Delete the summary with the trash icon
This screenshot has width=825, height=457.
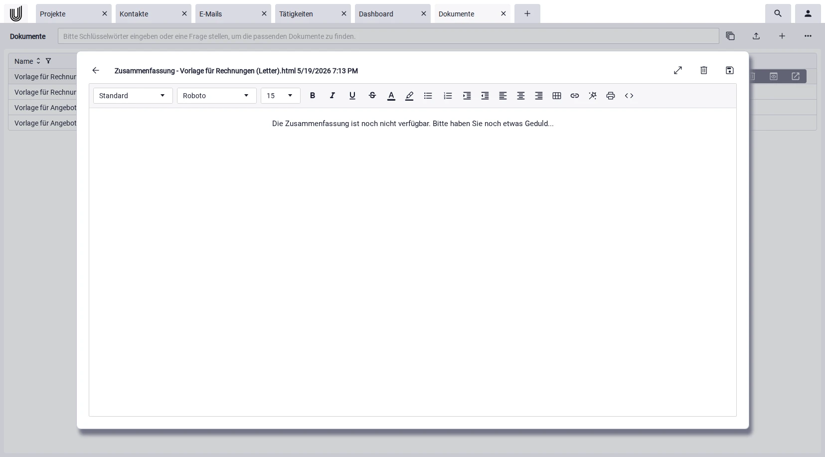pos(704,71)
